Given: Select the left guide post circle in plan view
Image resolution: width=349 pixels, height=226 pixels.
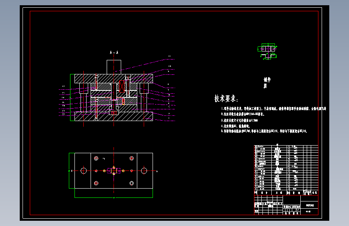Looking at the screenshot, I should click(x=83, y=171).
